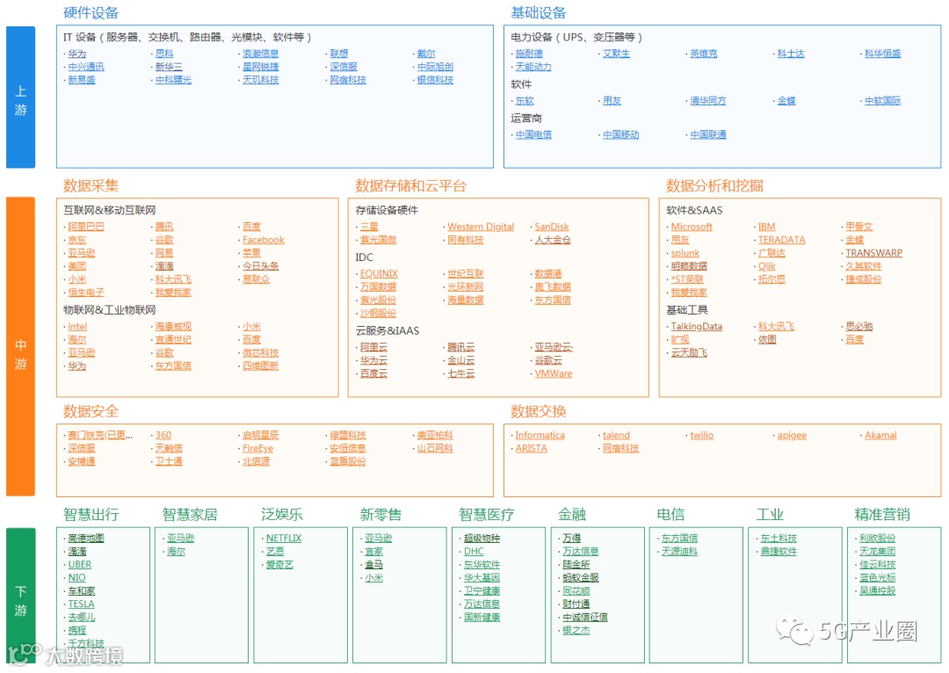Image resolution: width=949 pixels, height=673 pixels.
Task: Select the 戴尔 link
Action: point(426,54)
